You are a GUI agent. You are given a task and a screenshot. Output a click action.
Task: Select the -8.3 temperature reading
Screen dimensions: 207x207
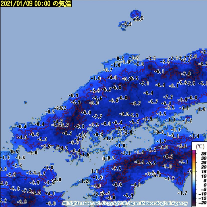click(x=80, y=126)
